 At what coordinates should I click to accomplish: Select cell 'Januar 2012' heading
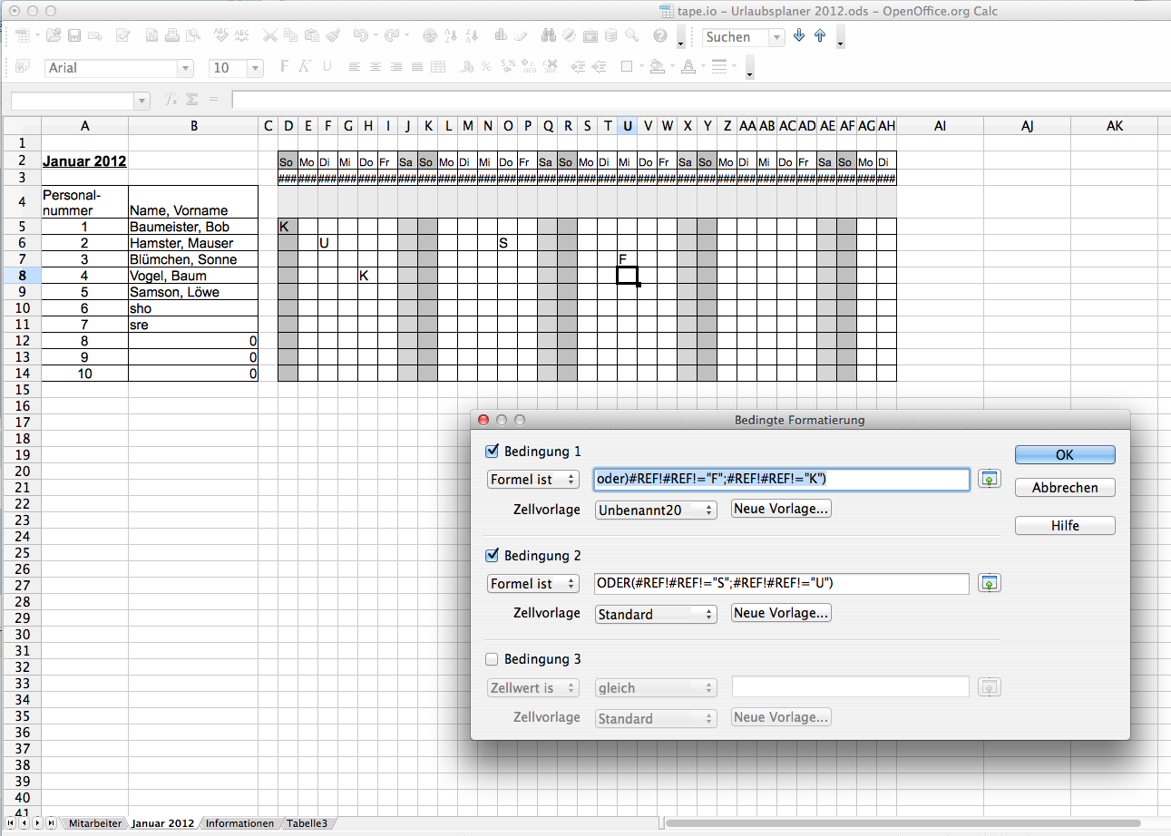click(84, 161)
